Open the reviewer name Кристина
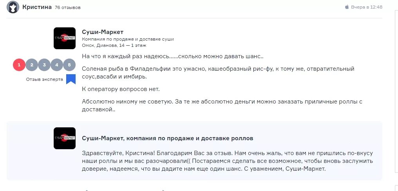This screenshot has width=398, height=191. click(x=37, y=7)
